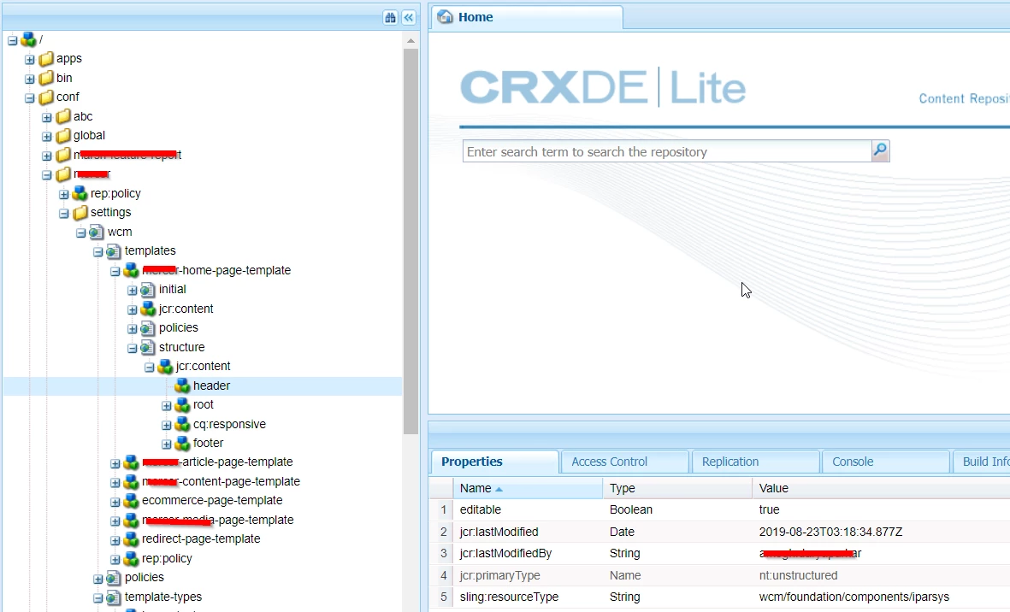This screenshot has width=1010, height=612.
Task: Click the wcm node icon
Action: click(97, 232)
